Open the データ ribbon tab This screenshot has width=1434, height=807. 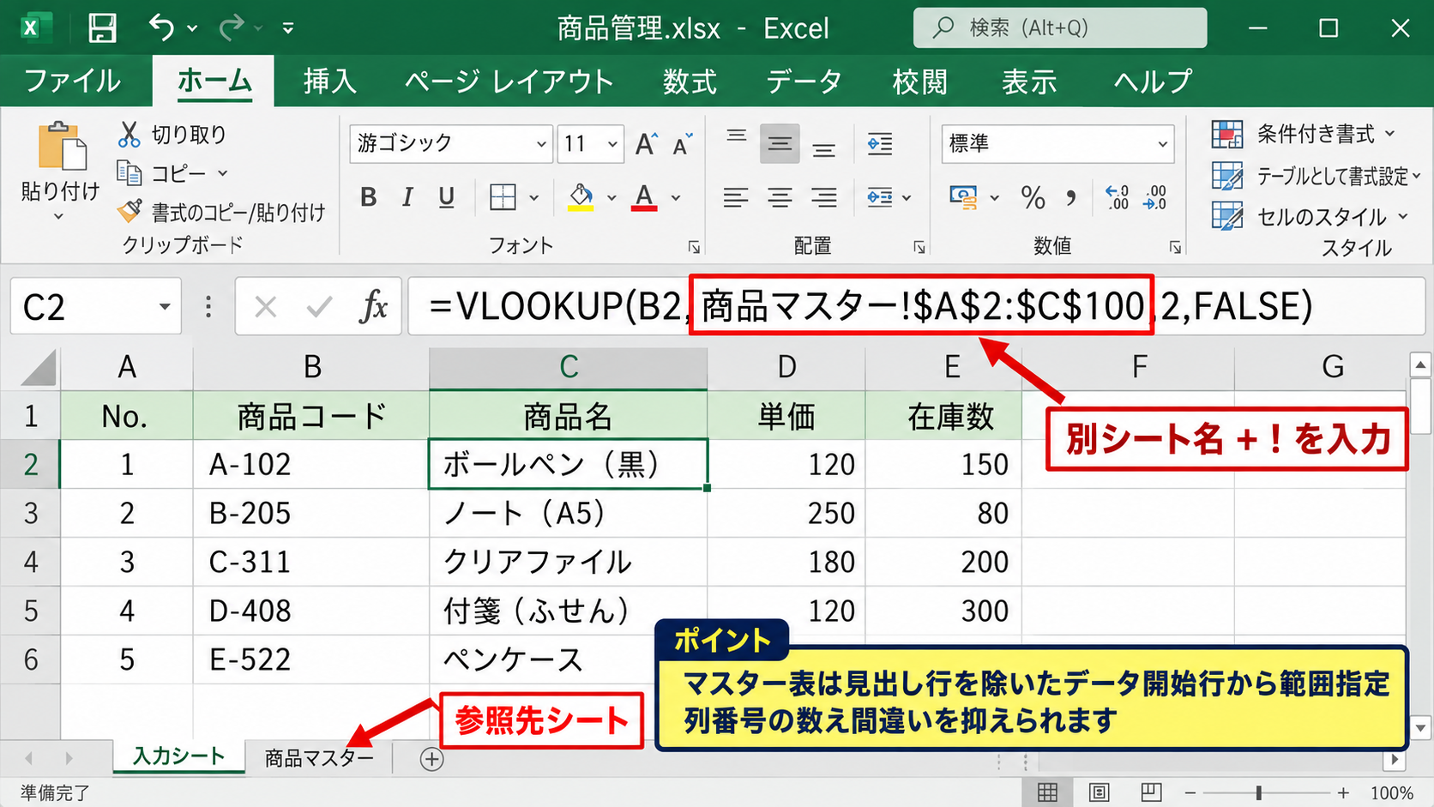[x=804, y=81]
